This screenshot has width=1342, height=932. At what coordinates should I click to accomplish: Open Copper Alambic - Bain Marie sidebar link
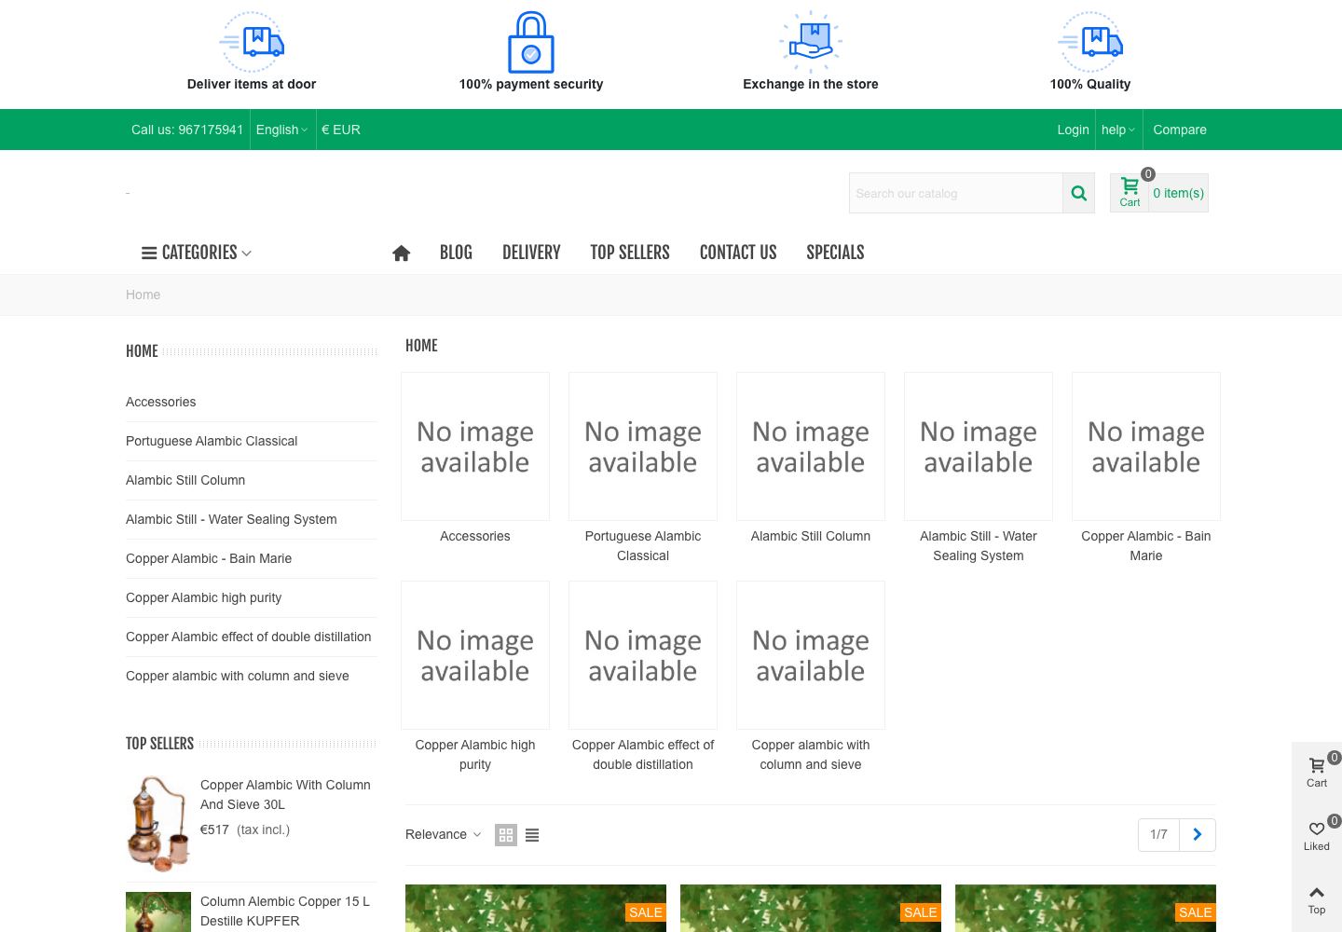point(209,558)
